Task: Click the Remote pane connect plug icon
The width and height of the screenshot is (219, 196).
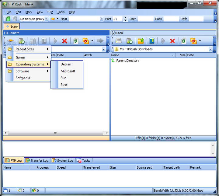Action: [11, 41]
